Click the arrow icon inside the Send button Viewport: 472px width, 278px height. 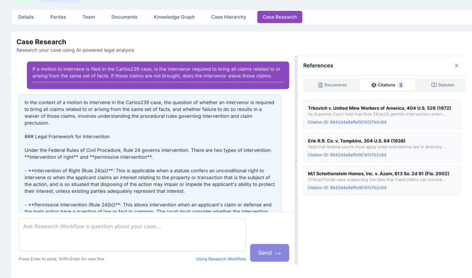click(277, 253)
